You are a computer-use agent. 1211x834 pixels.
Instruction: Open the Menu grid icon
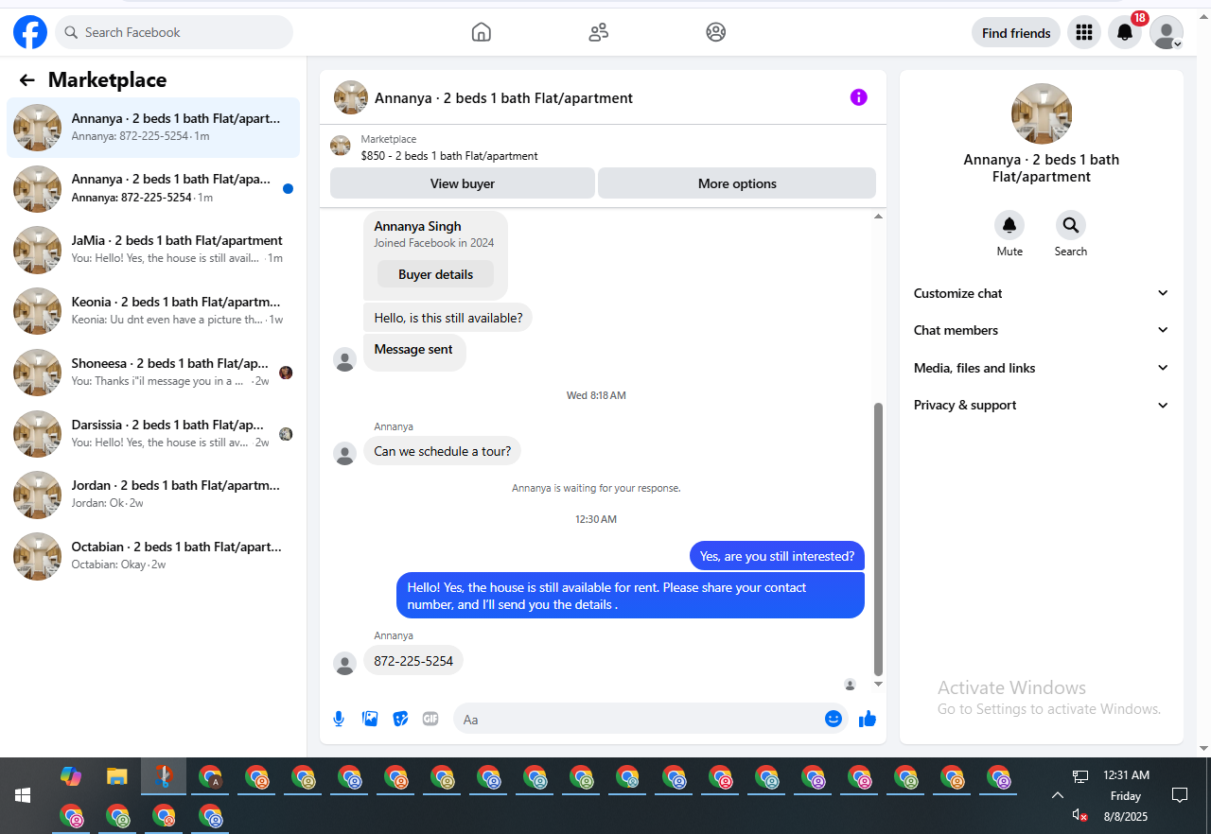1084,32
